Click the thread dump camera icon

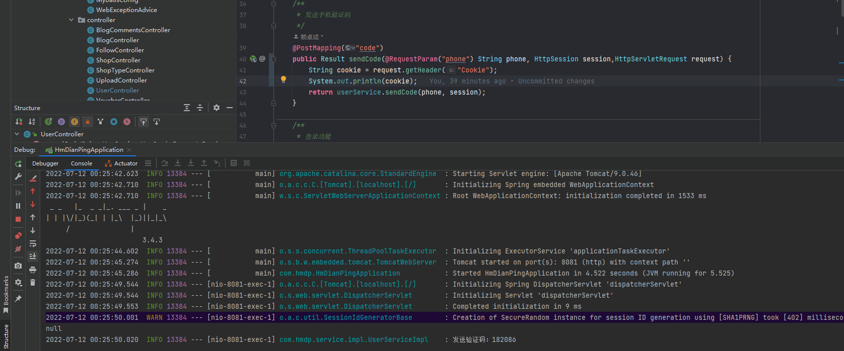click(18, 266)
